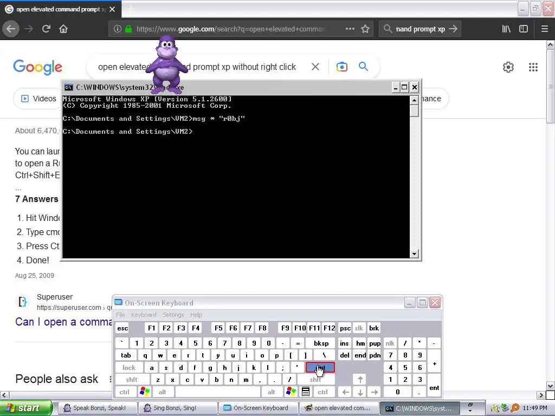Toggle Firefox sidebar view icon
555x416 pixels.
tap(524, 29)
